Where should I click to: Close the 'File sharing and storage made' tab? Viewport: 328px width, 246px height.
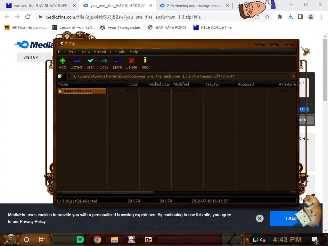(x=227, y=6)
